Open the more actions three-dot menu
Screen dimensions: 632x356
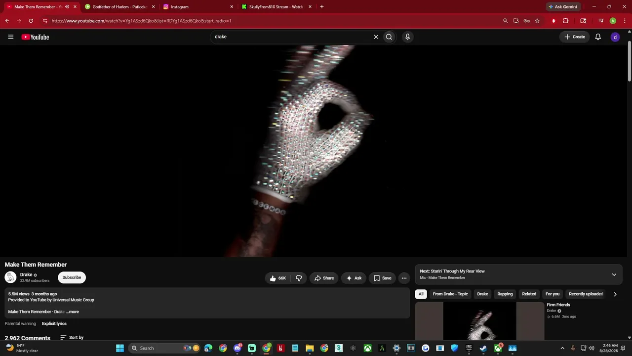404,278
